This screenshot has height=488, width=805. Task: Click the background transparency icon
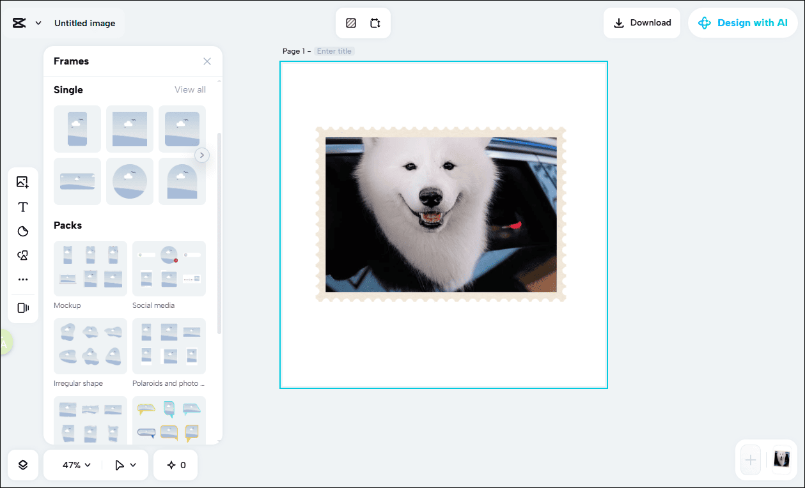click(x=350, y=22)
